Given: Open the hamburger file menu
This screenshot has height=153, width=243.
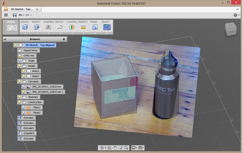Looking at the screenshot, I should coord(6,15).
